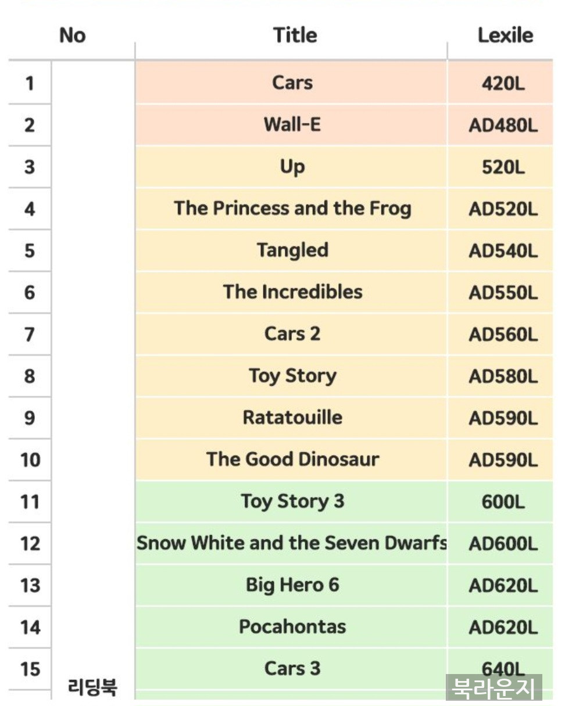Click the Big Hero 6 title
This screenshot has width=565, height=706.
coord(292,585)
